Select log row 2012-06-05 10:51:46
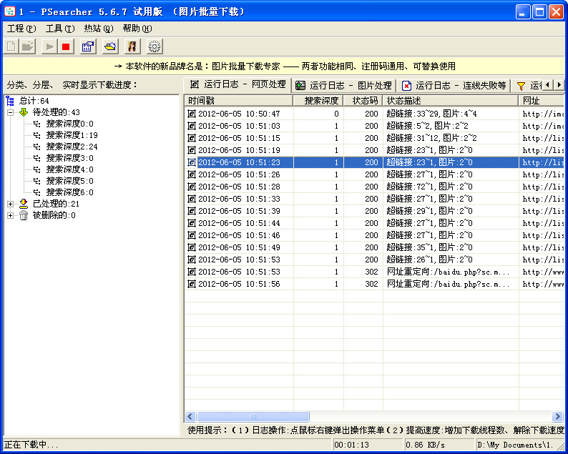 375,235
